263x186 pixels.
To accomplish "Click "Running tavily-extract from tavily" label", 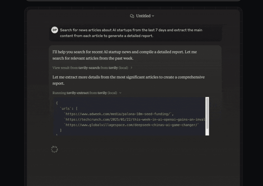I will point(80,93).
